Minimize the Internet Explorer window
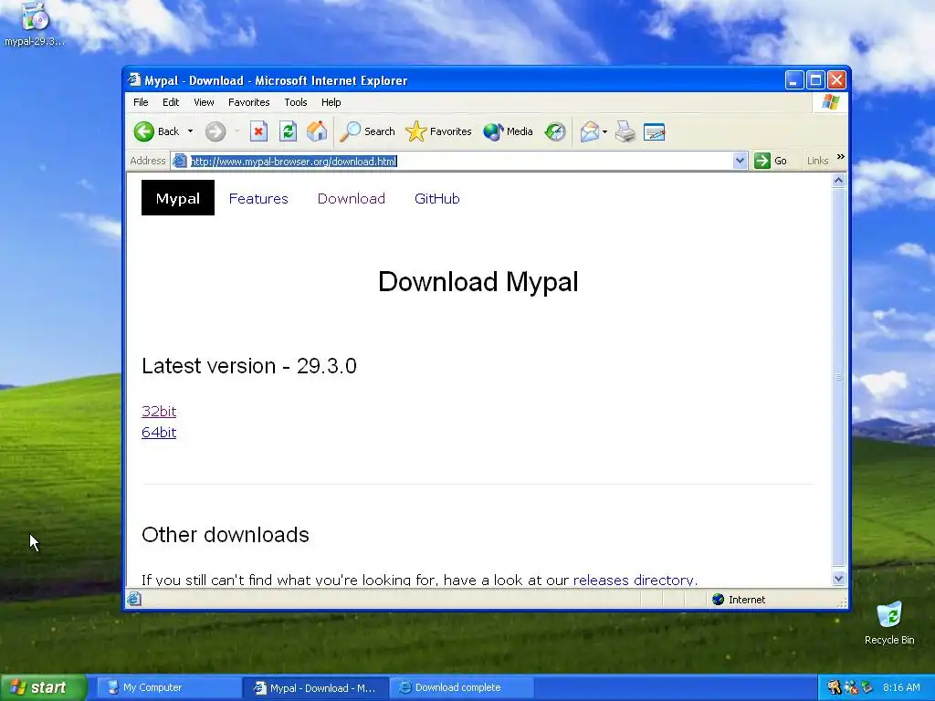The height and width of the screenshot is (701, 935). tap(793, 80)
